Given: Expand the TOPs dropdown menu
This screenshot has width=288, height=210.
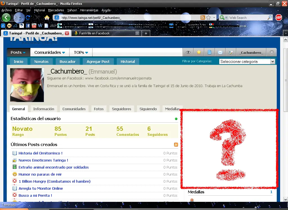Looking at the screenshot, I should [x=81, y=52].
